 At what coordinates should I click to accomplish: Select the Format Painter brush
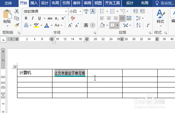pyautogui.click(x=17, y=25)
